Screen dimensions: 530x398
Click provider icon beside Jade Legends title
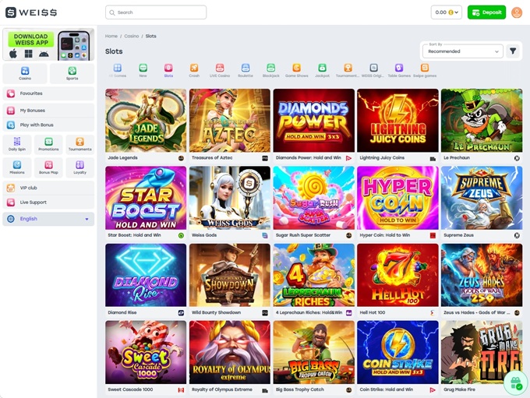[181, 158]
